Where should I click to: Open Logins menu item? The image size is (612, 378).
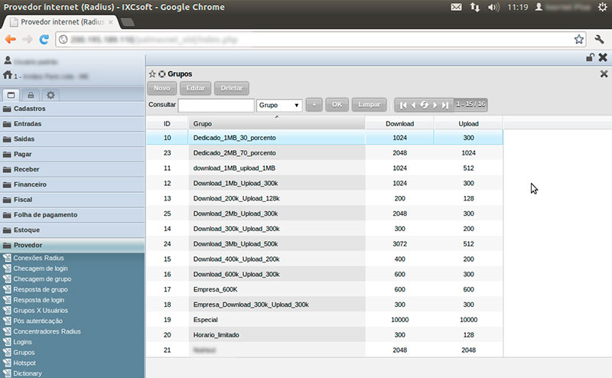[22, 342]
